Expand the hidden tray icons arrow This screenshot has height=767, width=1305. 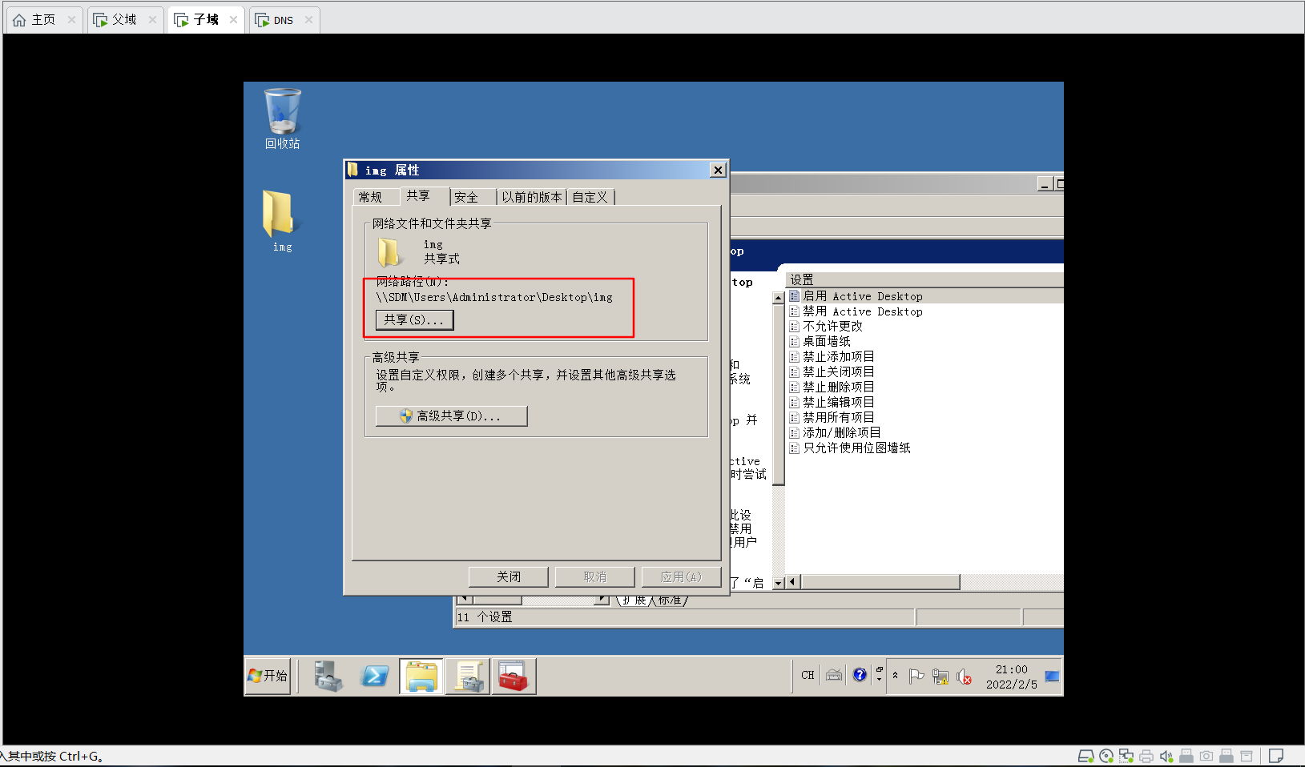(x=895, y=675)
